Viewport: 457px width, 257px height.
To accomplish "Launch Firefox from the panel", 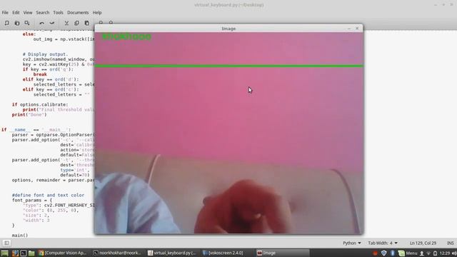I will pos(15,253).
